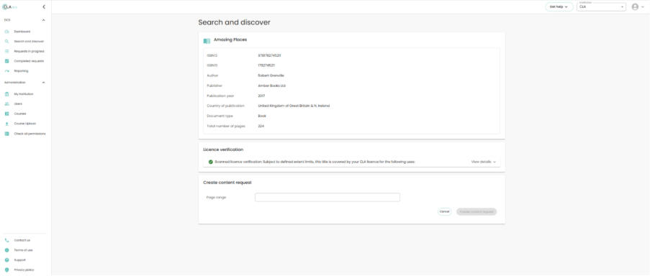The width and height of the screenshot is (650, 276).
Task: Click the total pages value 224
Action: point(261,126)
